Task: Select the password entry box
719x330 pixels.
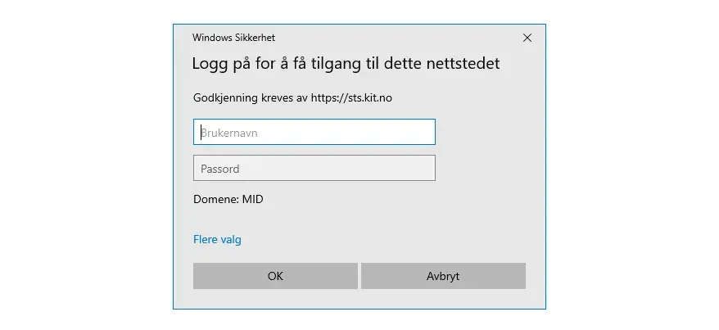Action: [314, 169]
